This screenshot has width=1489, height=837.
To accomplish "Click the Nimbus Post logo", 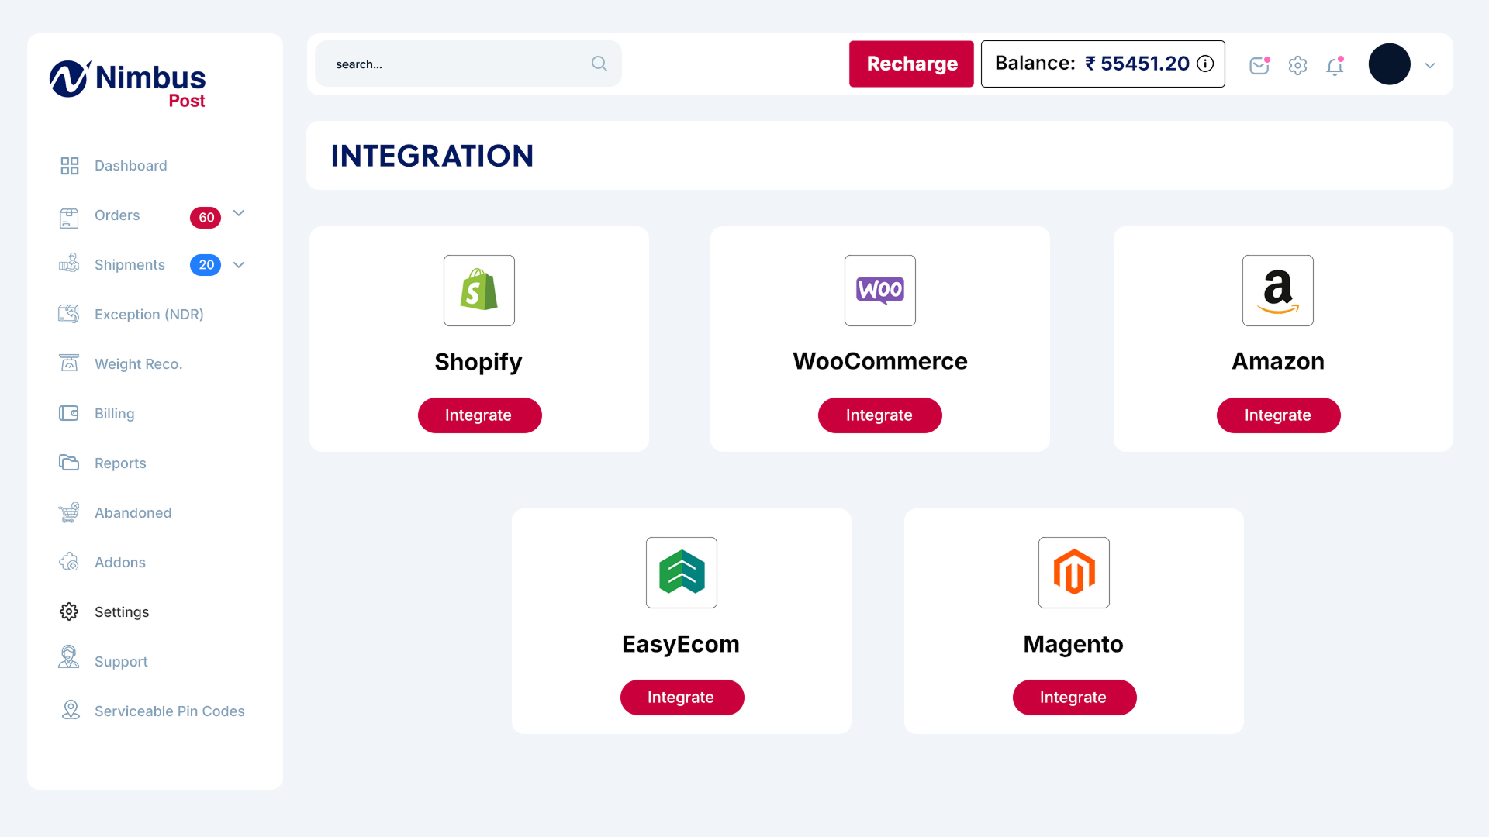I will click(128, 84).
